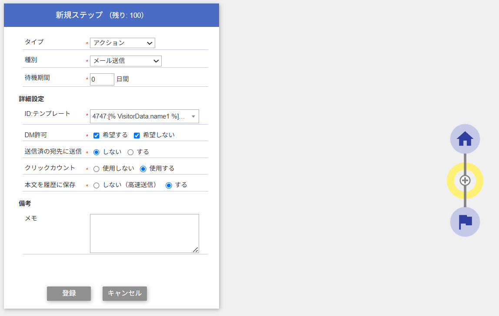Screen dimensions: 499x316
Task: Click the plus add-step node
Action: (x=465, y=181)
